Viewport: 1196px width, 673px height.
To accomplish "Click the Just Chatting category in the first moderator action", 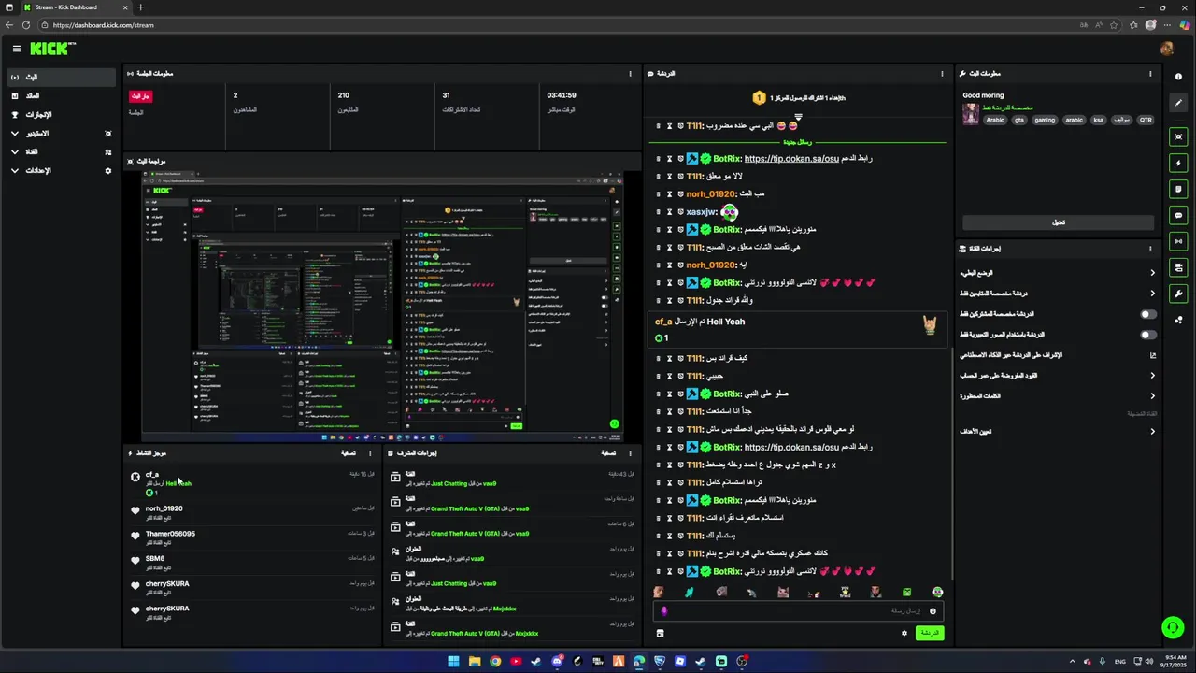I will point(449,484).
